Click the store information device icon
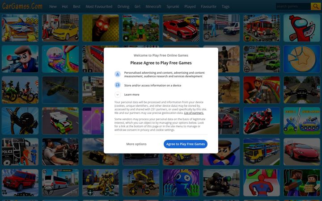This screenshot has height=201, width=322. tap(118, 85)
